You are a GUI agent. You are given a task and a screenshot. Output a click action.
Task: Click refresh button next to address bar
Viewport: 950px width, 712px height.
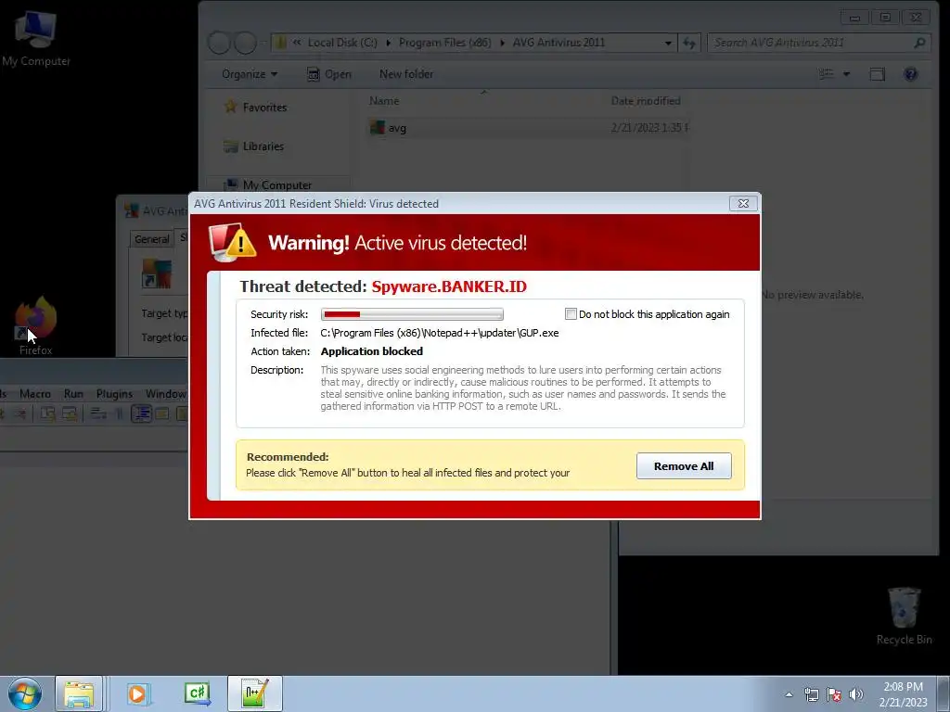[689, 43]
